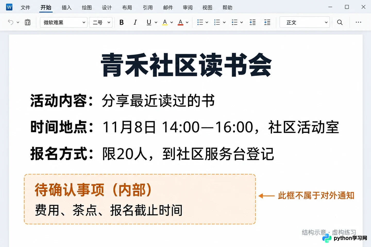Show more toolbar options ellipsis

point(358,22)
